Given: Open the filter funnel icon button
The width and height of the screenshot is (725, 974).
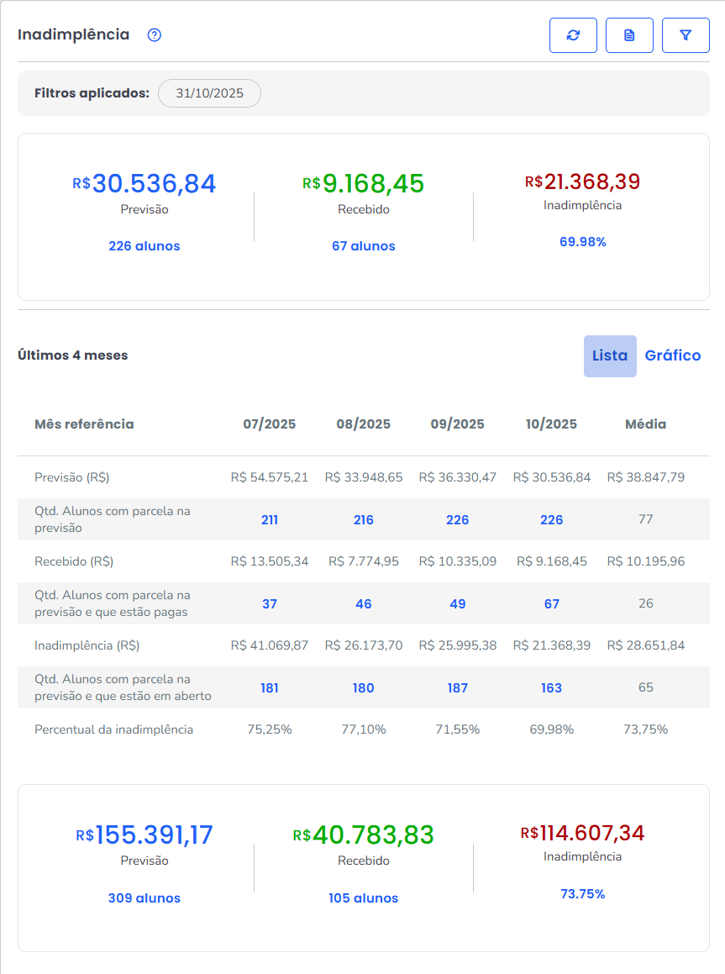Looking at the screenshot, I should pyautogui.click(x=686, y=35).
